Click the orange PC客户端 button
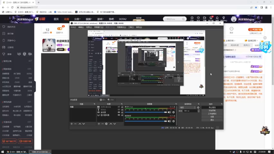This screenshot has width=274, height=154. tap(255, 30)
